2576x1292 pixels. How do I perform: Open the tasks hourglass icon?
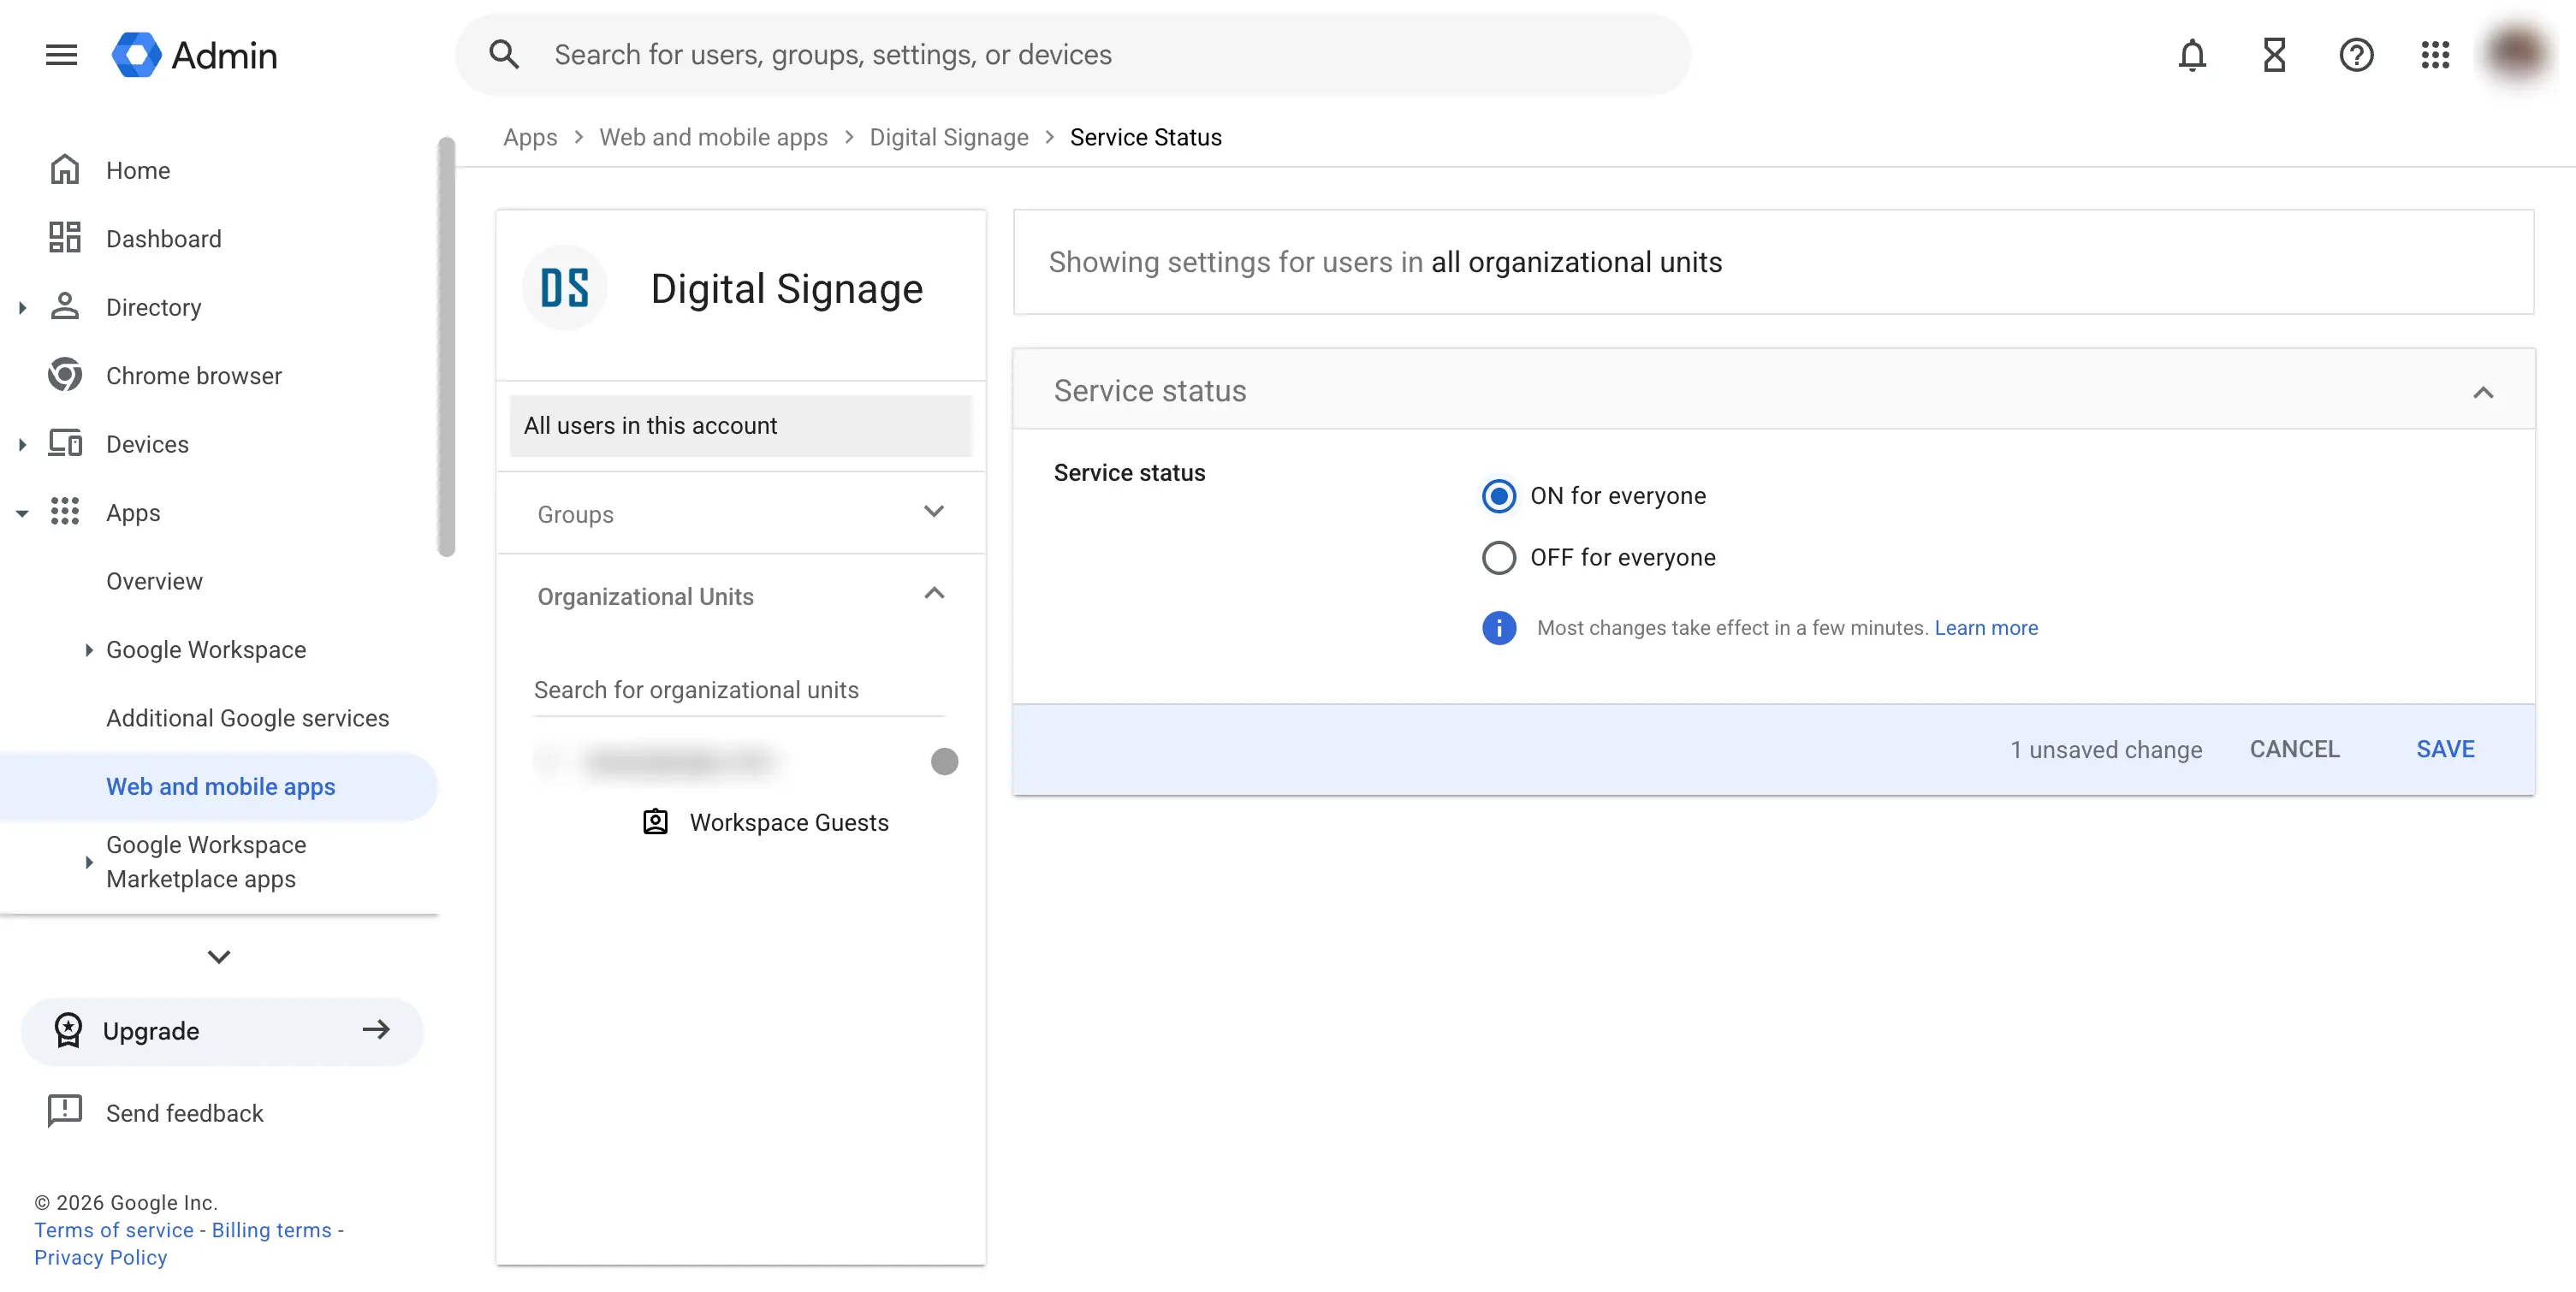(x=2274, y=55)
